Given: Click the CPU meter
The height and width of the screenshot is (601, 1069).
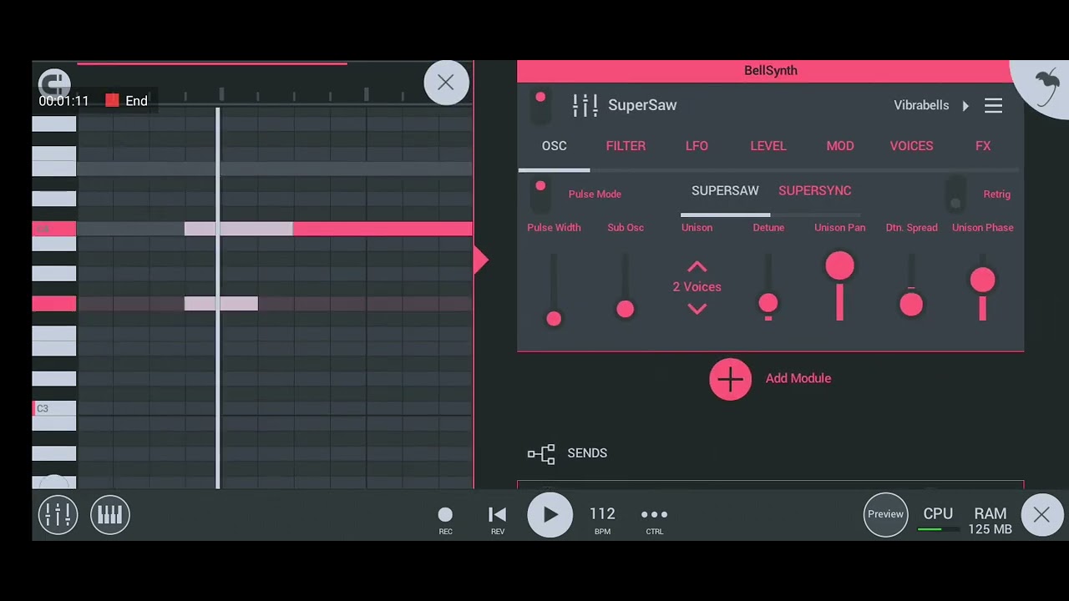Looking at the screenshot, I should (938, 519).
